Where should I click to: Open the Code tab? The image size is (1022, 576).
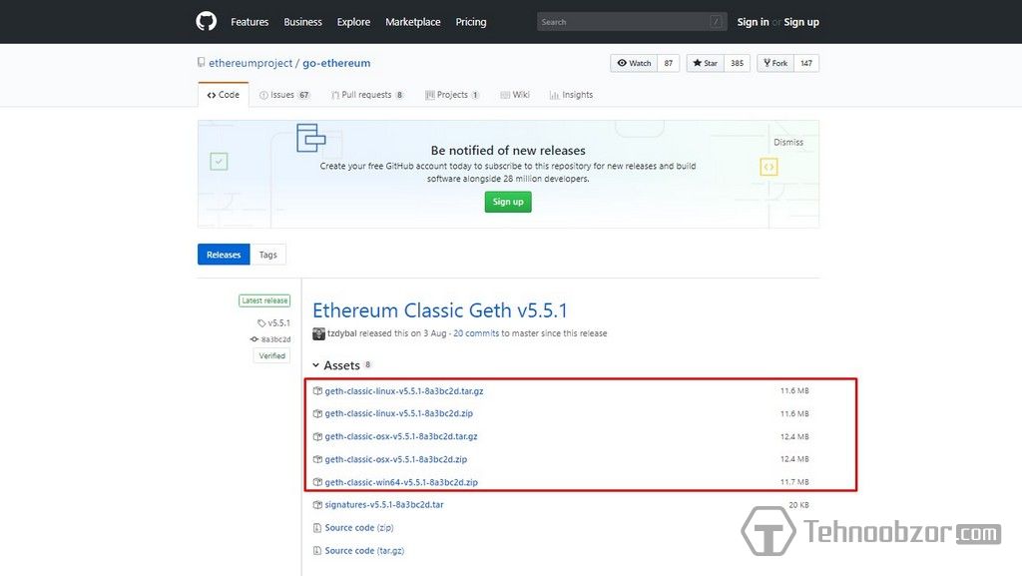click(223, 95)
